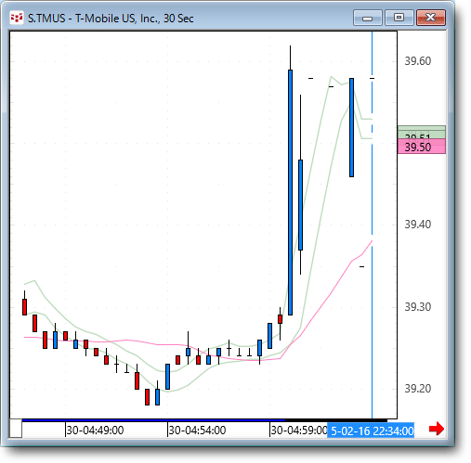Click the tallest blue candlestick bar
Viewport: 471px width, 463px height.
point(290,192)
